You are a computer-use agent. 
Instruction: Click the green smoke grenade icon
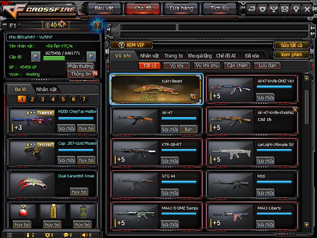(83, 211)
